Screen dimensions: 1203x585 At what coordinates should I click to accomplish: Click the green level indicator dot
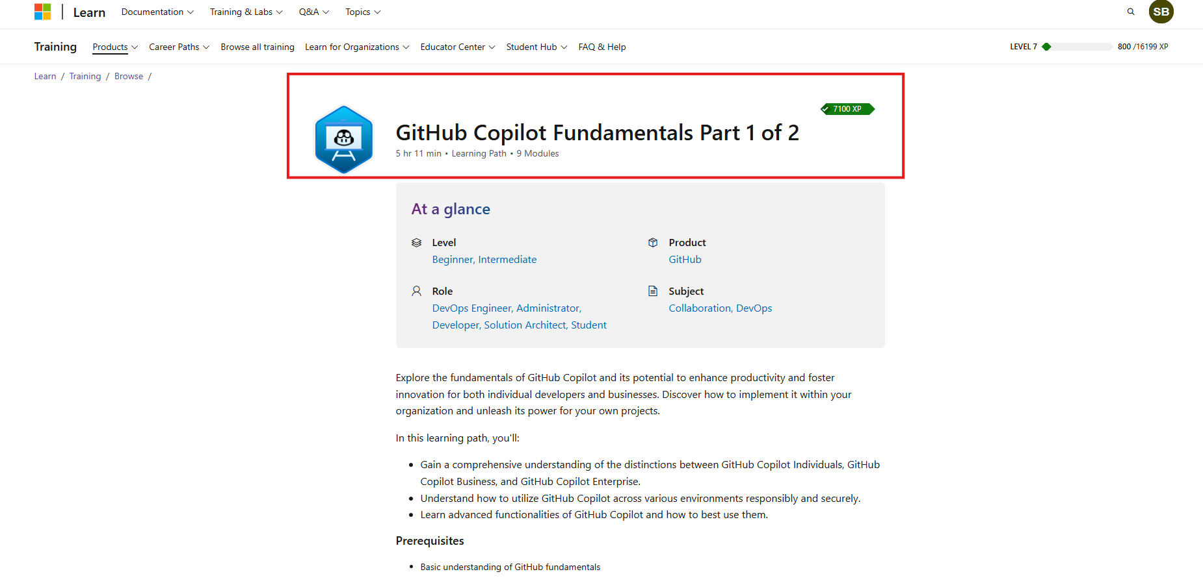point(1046,46)
